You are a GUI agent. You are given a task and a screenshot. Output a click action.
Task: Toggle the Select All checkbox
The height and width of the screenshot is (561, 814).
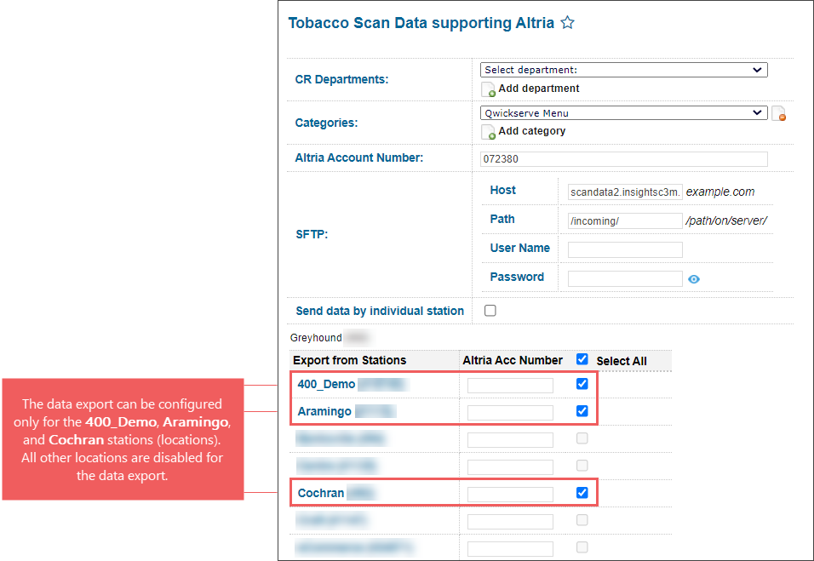click(x=582, y=359)
